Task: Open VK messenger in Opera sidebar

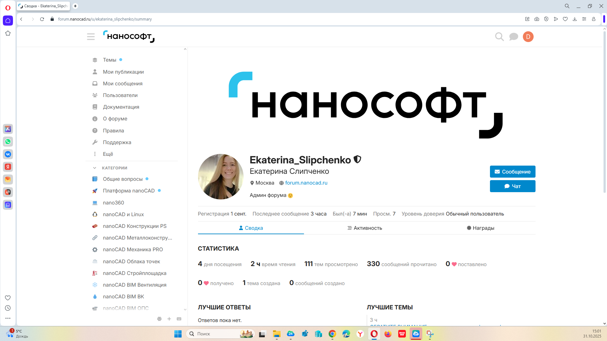Action: click(x=8, y=154)
